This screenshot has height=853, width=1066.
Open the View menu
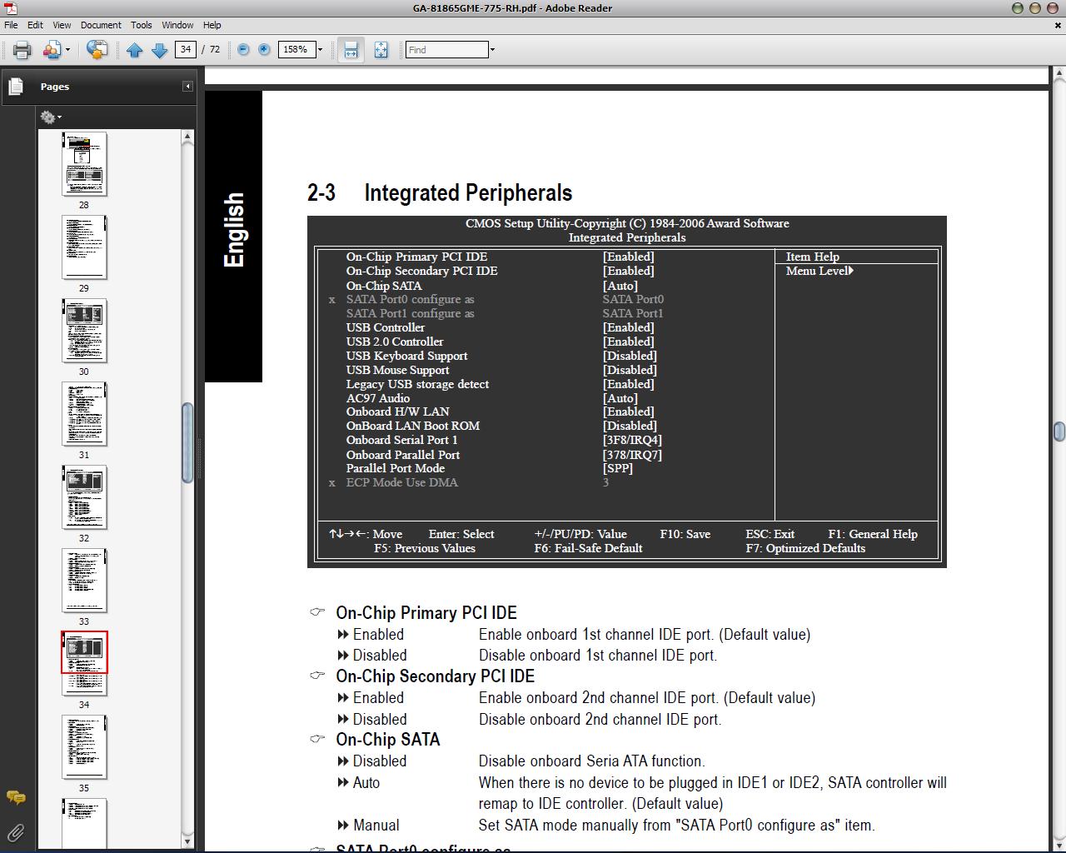(x=62, y=25)
